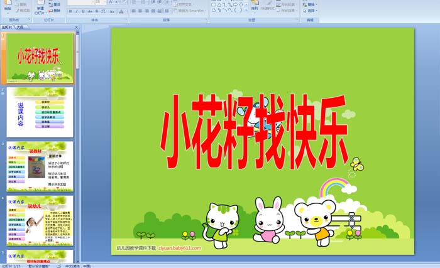This screenshot has width=440, height=268.
Task: Click the clear formatting icon
Action: tap(124, 2)
